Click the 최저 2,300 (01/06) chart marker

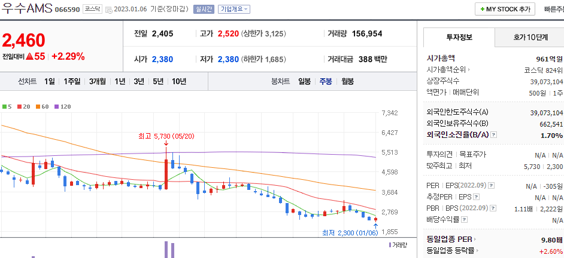350,234
